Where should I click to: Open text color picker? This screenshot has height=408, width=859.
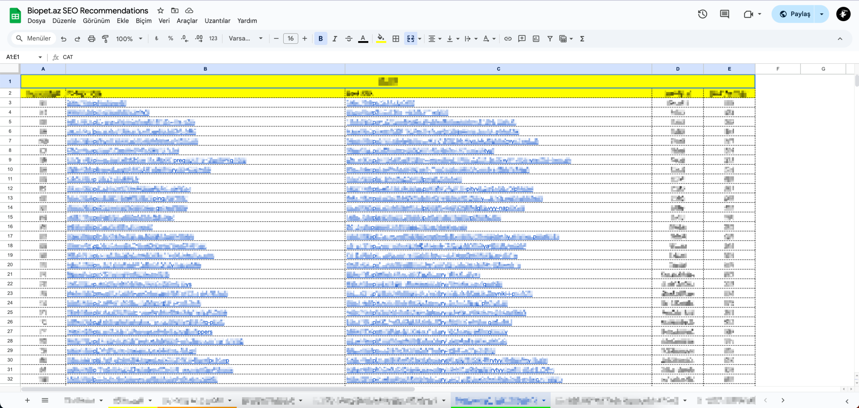click(363, 39)
